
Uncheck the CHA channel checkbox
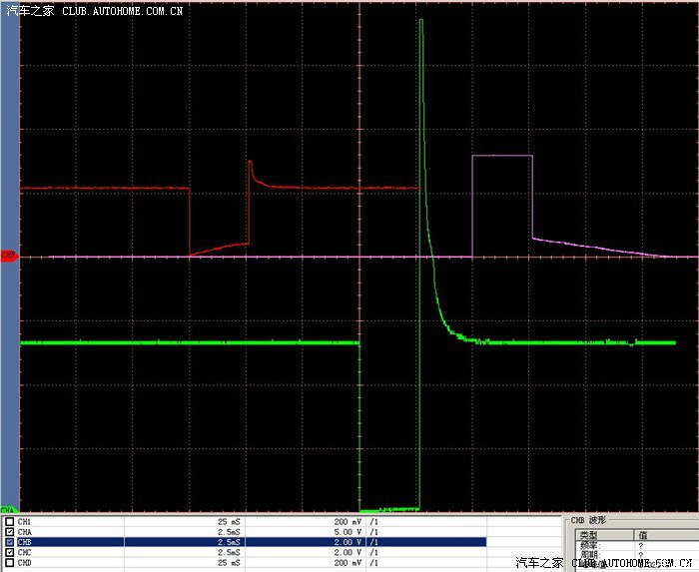[x=9, y=531]
